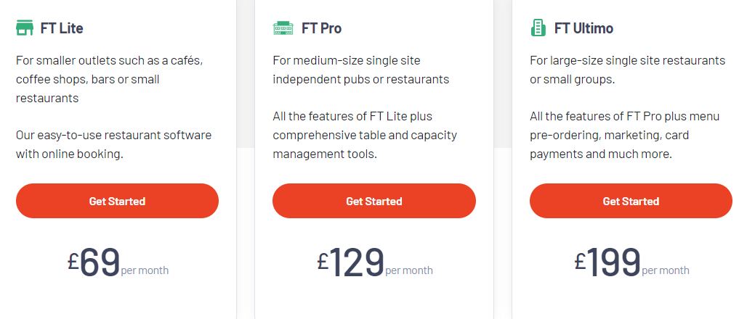Hit Get Started for FT Ultimo
The width and height of the screenshot is (747, 319).
point(631,201)
